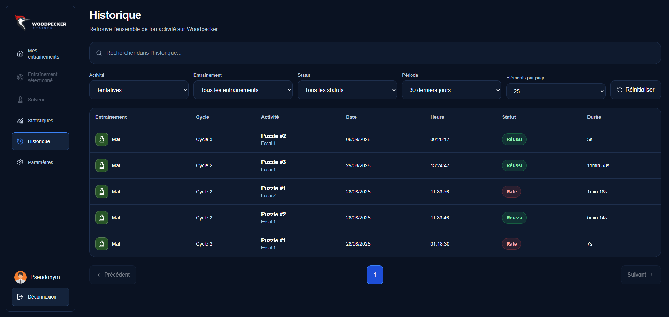Focus the Rechercher dans l'historique search field
The width and height of the screenshot is (669, 317).
pos(375,53)
